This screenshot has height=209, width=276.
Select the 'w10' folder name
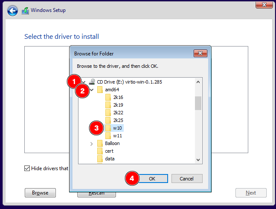[x=117, y=128]
